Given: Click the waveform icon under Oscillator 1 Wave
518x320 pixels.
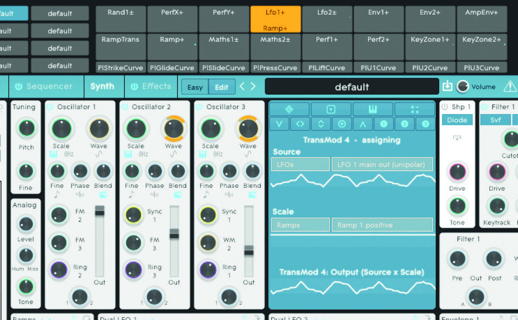Looking at the screenshot, I should point(99,154).
